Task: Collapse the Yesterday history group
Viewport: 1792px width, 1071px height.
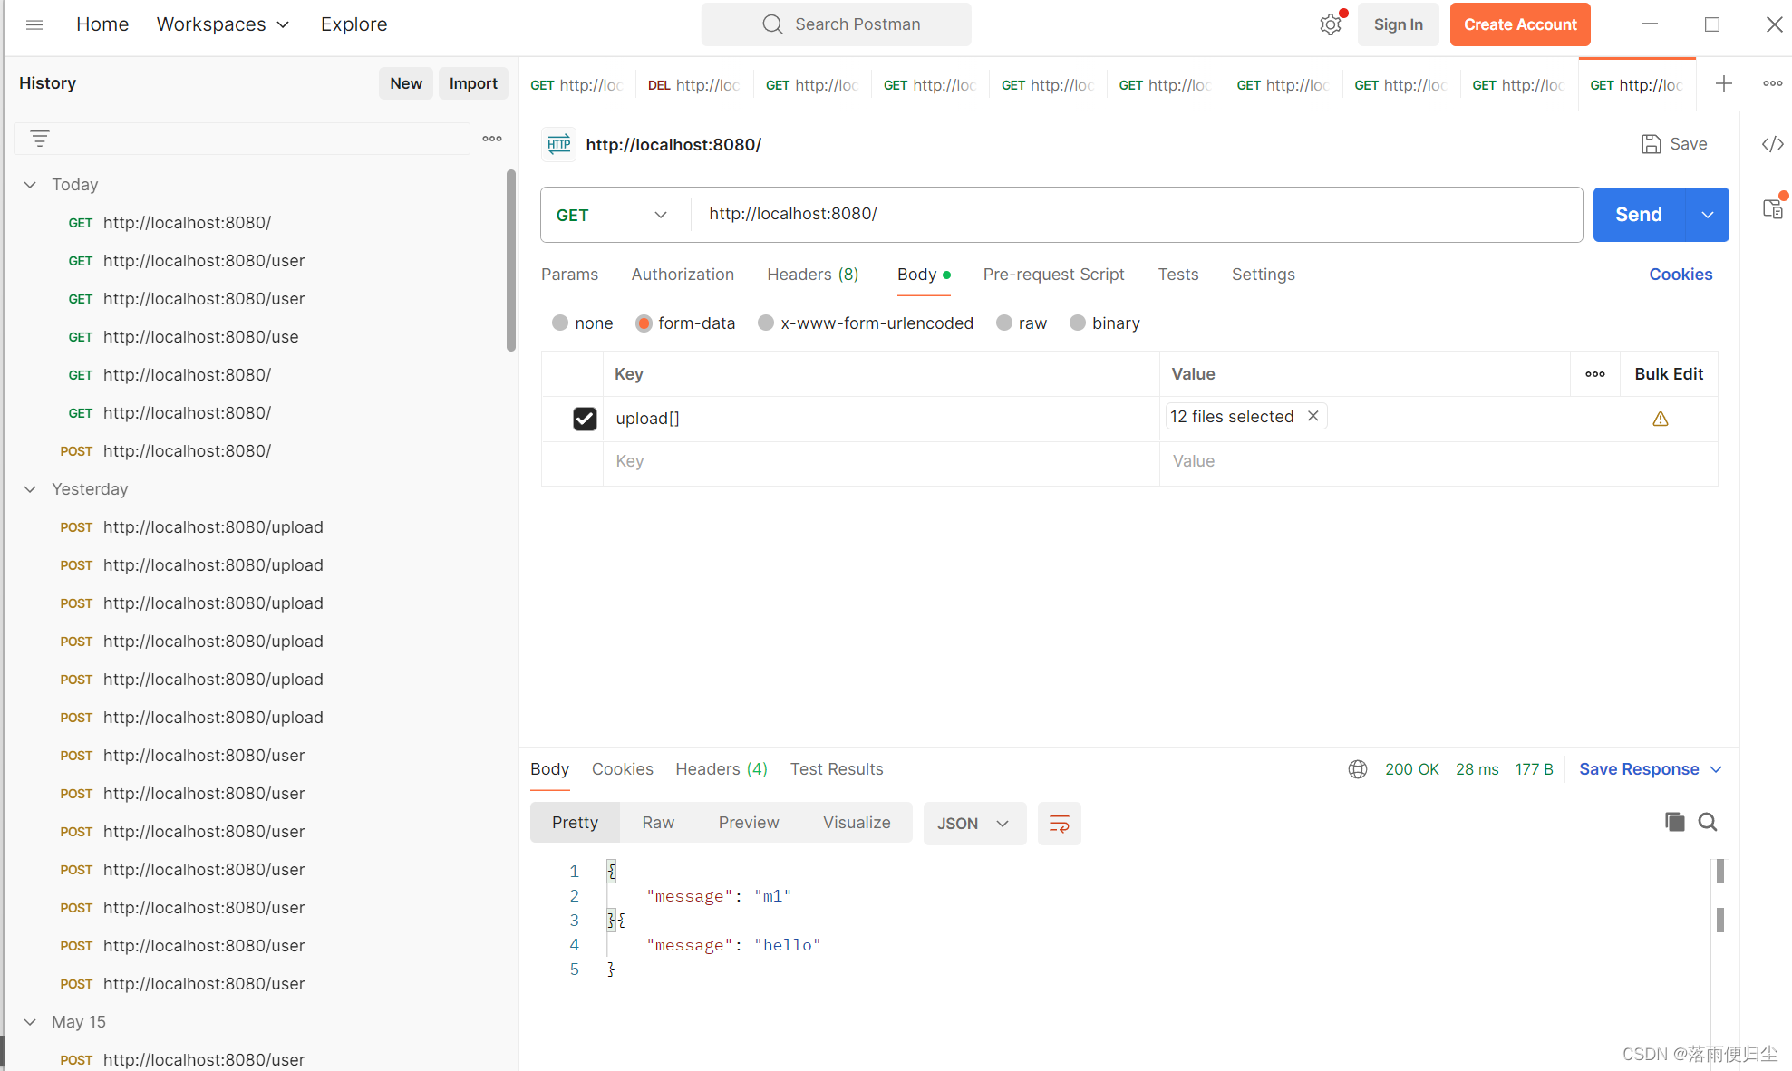Action: pos(30,488)
